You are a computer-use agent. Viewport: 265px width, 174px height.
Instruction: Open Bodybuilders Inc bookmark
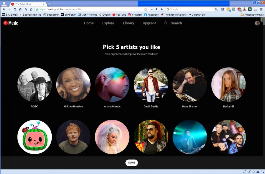[x=30, y=15]
